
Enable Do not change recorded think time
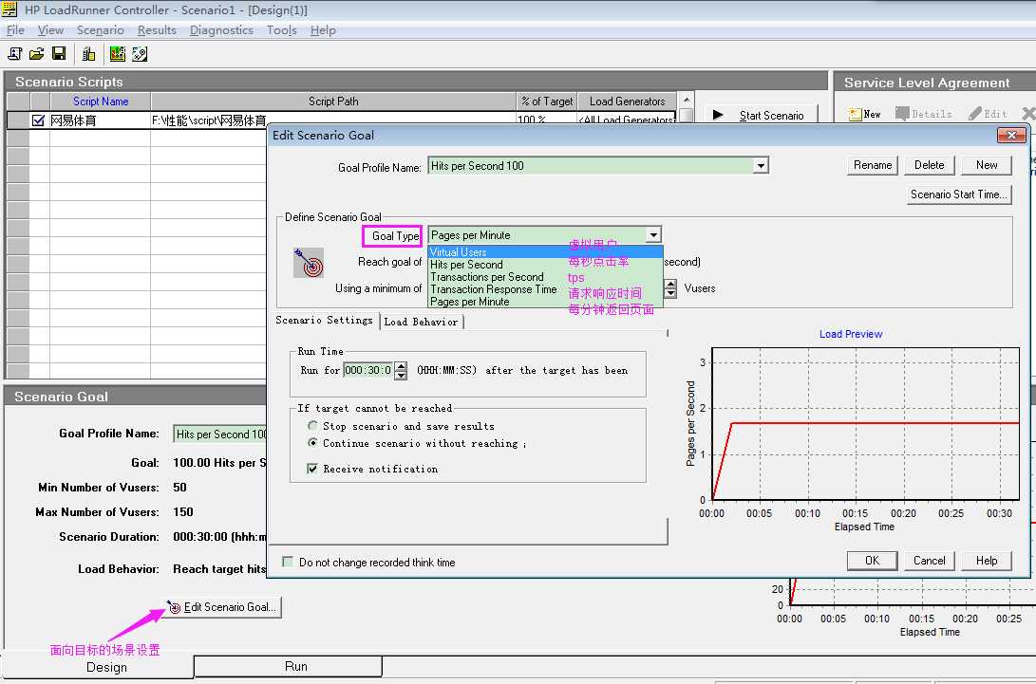(288, 562)
